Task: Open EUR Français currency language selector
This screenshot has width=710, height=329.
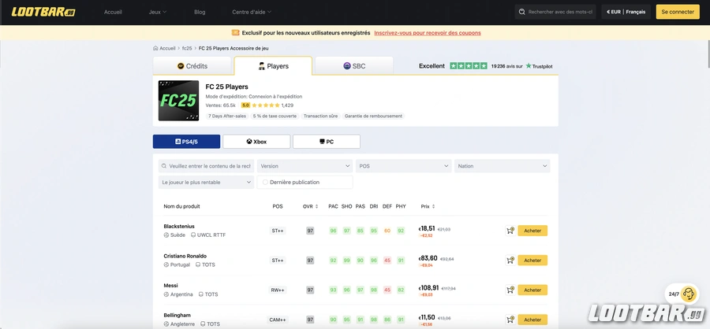Action: point(626,13)
